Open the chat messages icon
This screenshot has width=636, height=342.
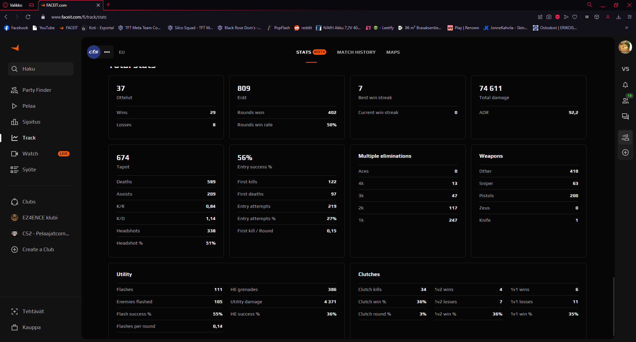(625, 116)
